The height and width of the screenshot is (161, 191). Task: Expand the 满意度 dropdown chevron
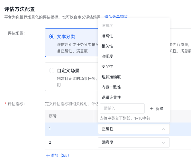tap(163, 142)
